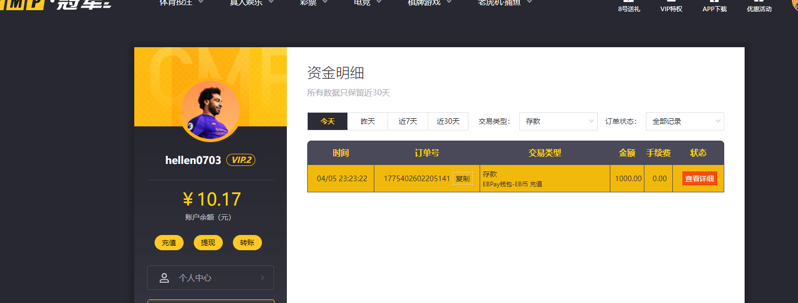Click the 充值 recharge button

(x=169, y=243)
